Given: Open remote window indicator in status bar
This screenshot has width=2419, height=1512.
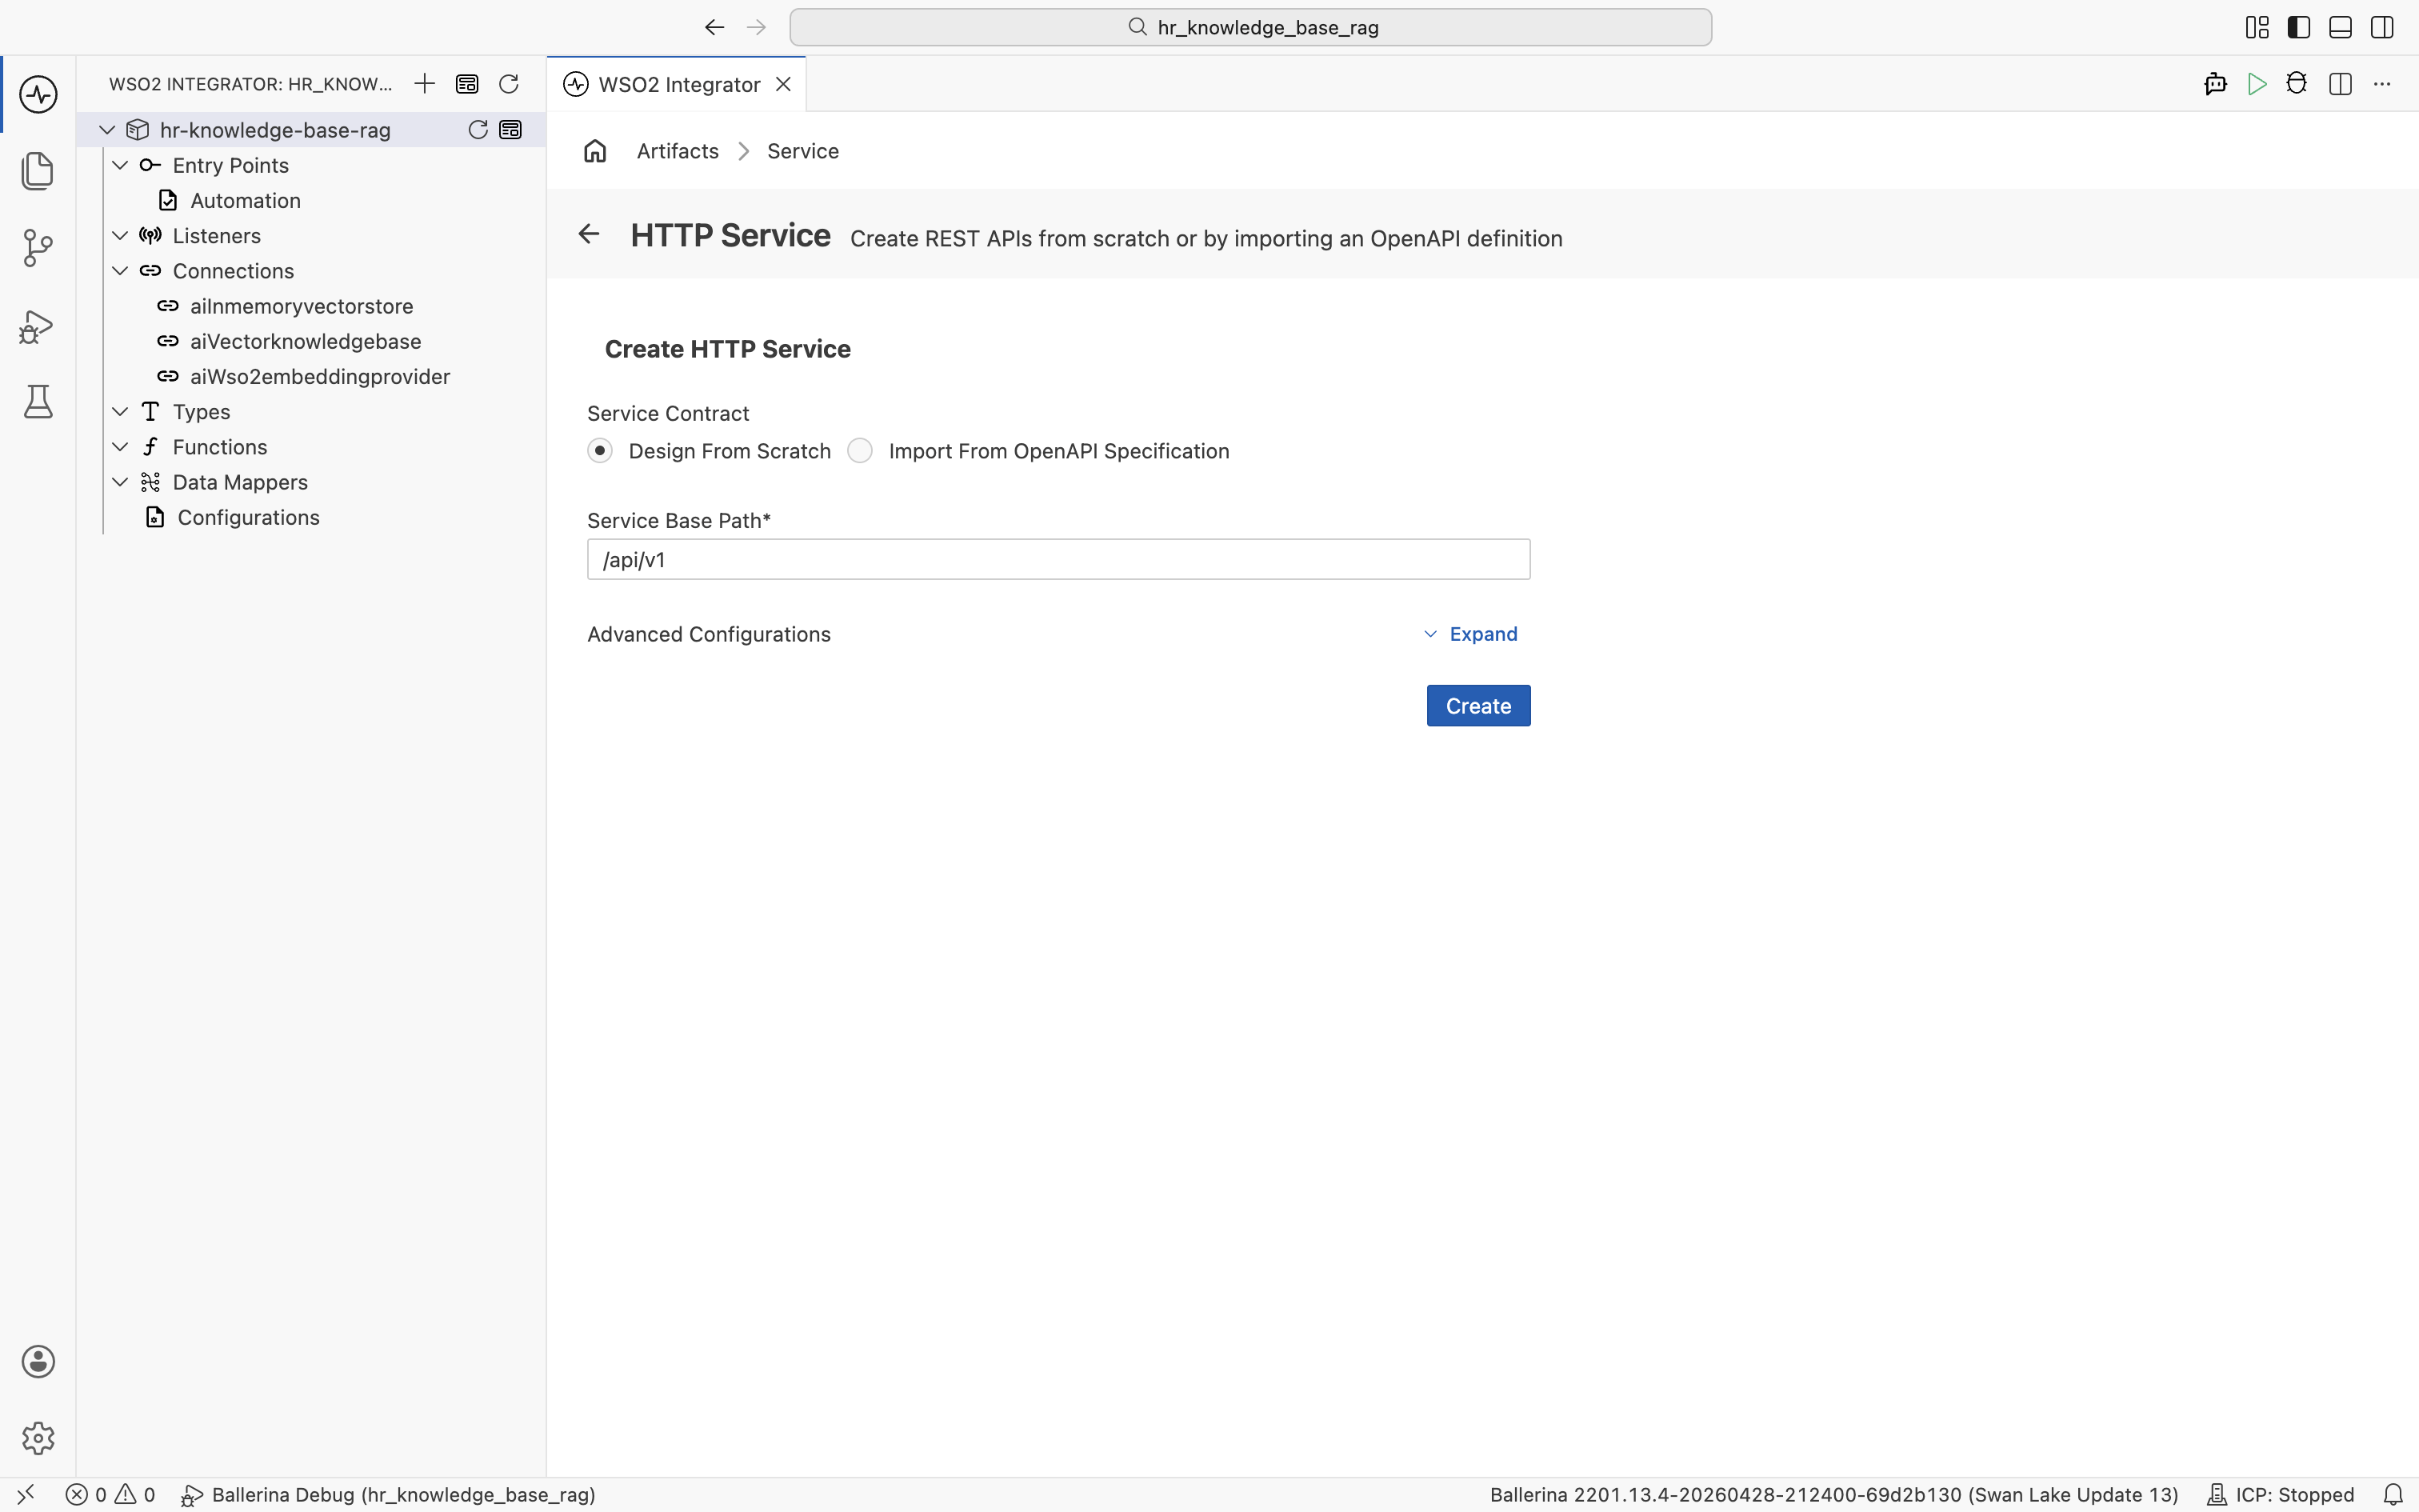Looking at the screenshot, I should [26, 1494].
